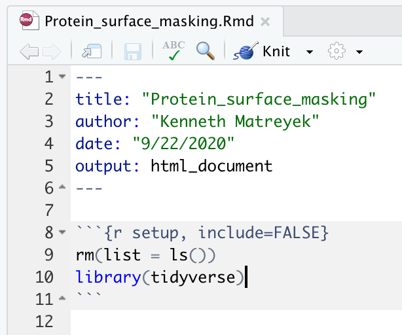Select Protein_surface_masking.Rmd tab
Image resolution: width=402 pixels, height=335 pixels.
[x=145, y=21]
